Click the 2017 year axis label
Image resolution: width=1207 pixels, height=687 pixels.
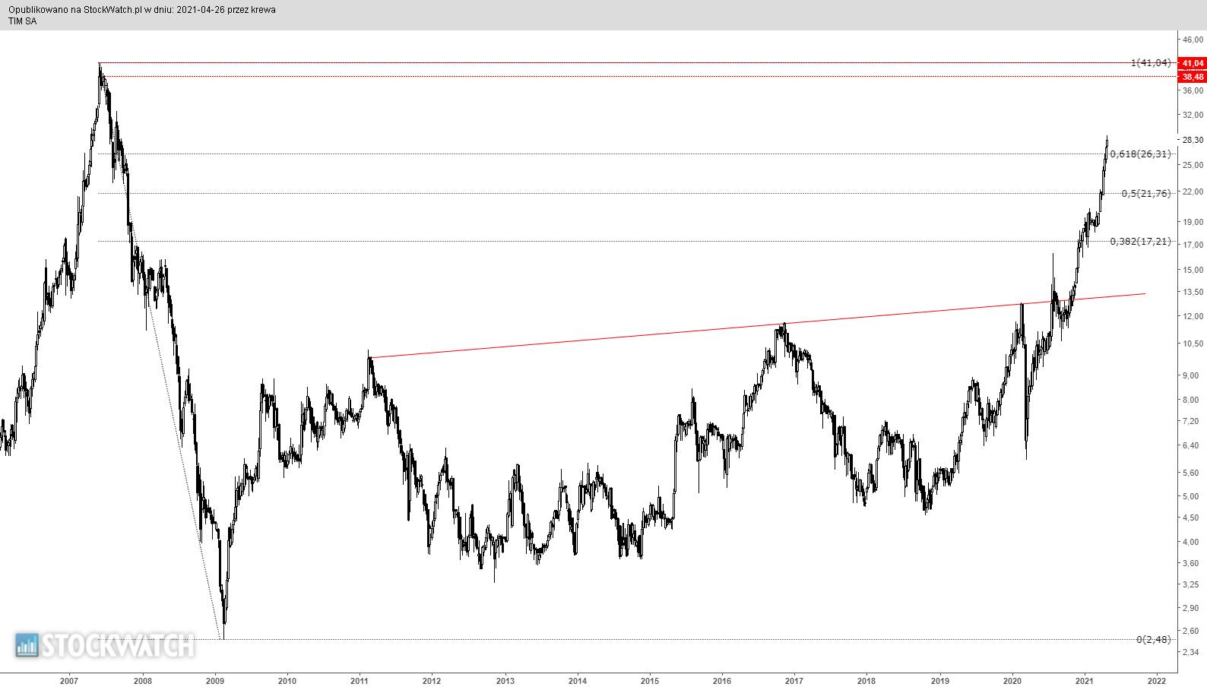[x=794, y=681]
